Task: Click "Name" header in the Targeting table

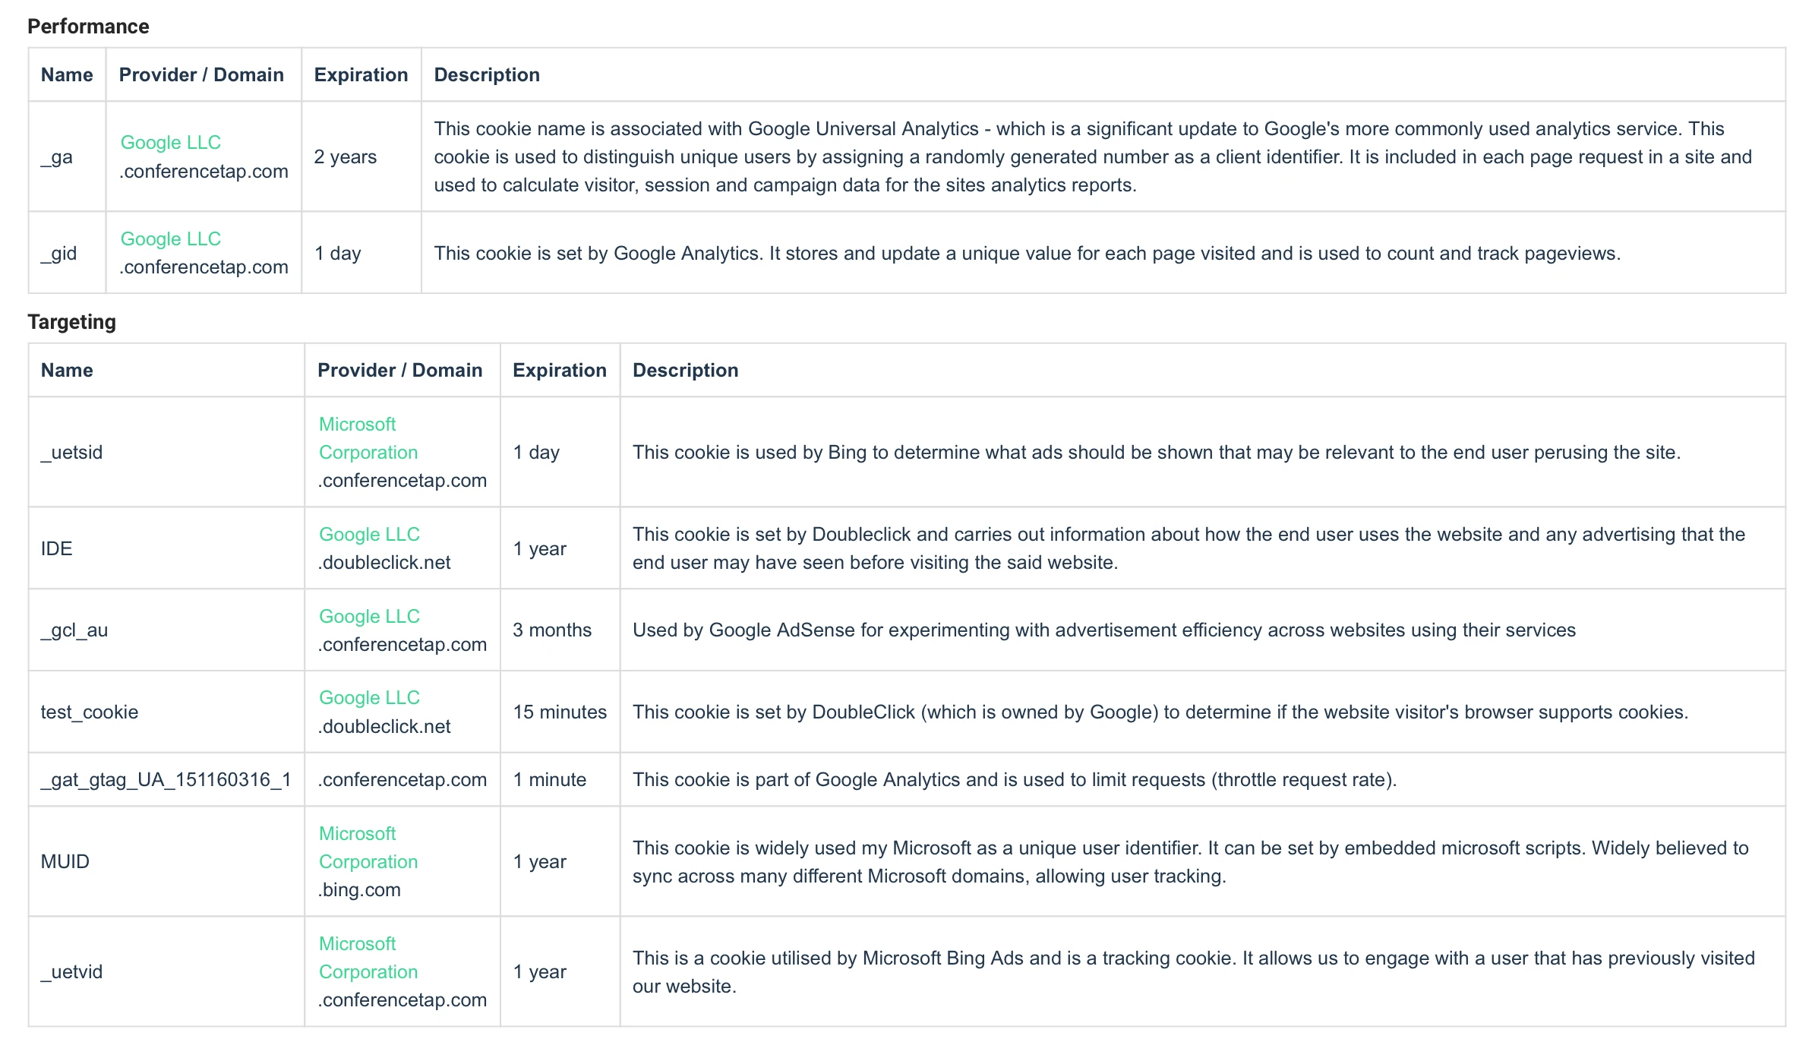Action: point(67,370)
